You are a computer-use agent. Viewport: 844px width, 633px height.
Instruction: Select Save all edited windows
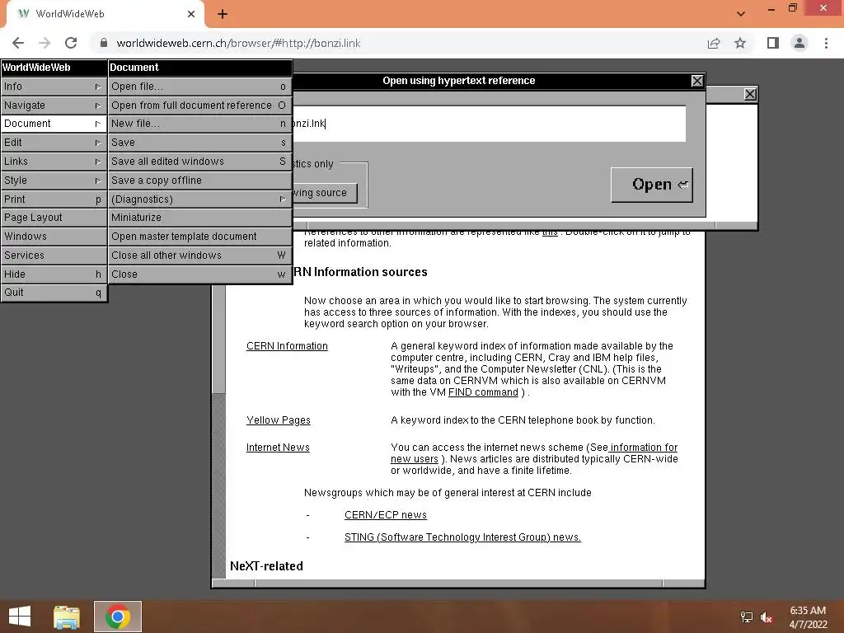click(x=200, y=161)
